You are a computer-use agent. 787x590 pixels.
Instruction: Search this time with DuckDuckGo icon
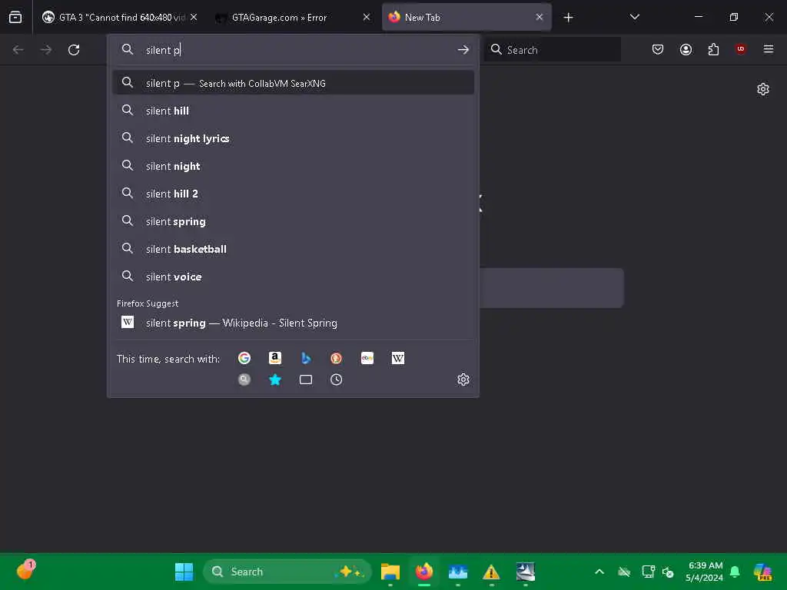[337, 358]
